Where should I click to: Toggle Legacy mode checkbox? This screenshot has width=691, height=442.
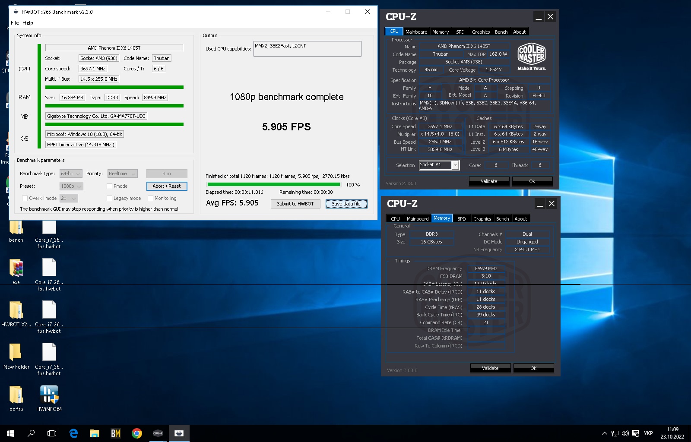(109, 198)
